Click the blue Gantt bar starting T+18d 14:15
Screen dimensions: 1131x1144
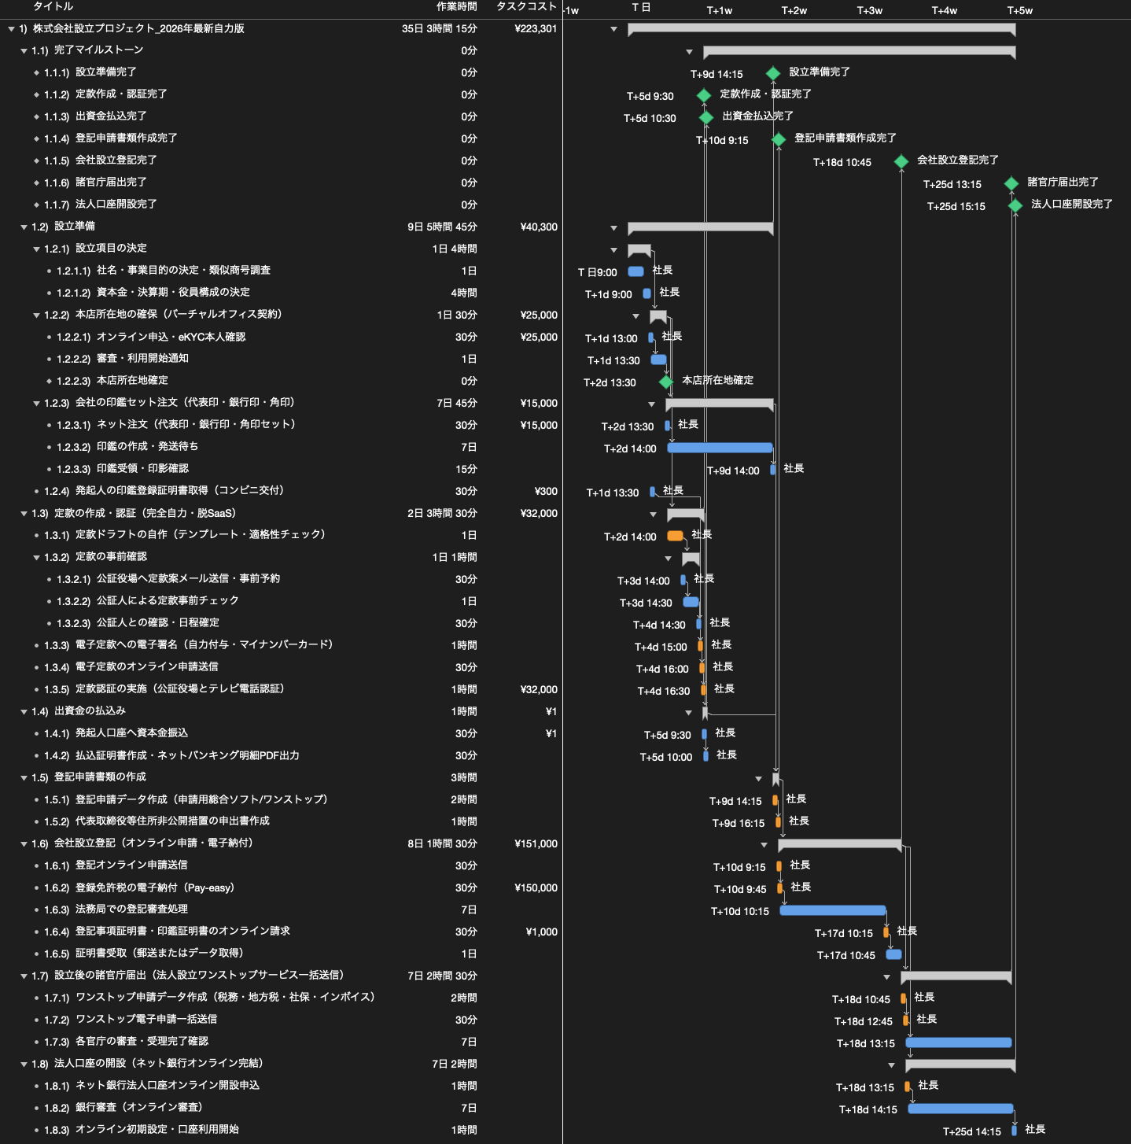(x=960, y=1109)
